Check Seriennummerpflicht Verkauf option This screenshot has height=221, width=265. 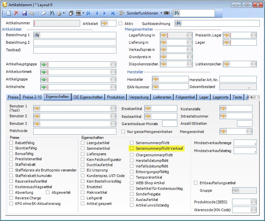pos(132,149)
